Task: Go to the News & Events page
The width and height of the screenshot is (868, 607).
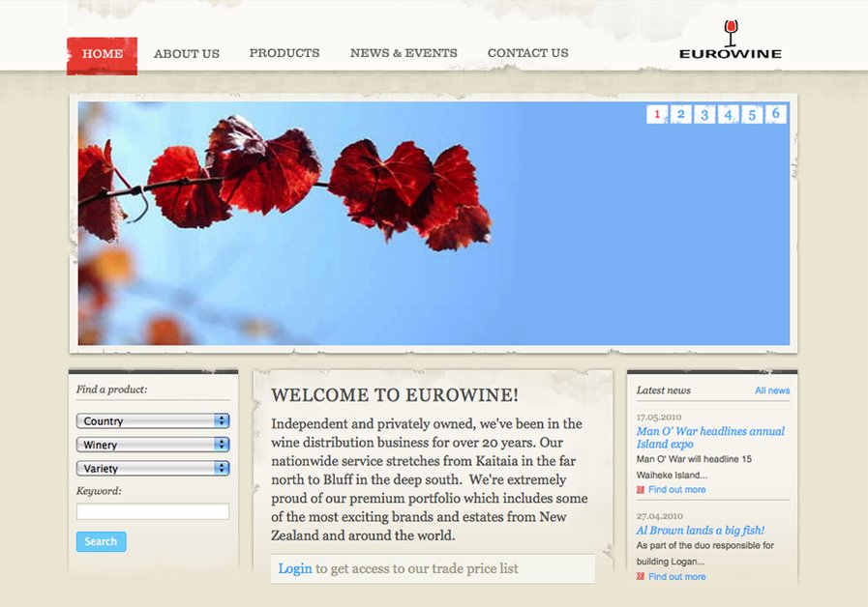Action: click(x=404, y=53)
